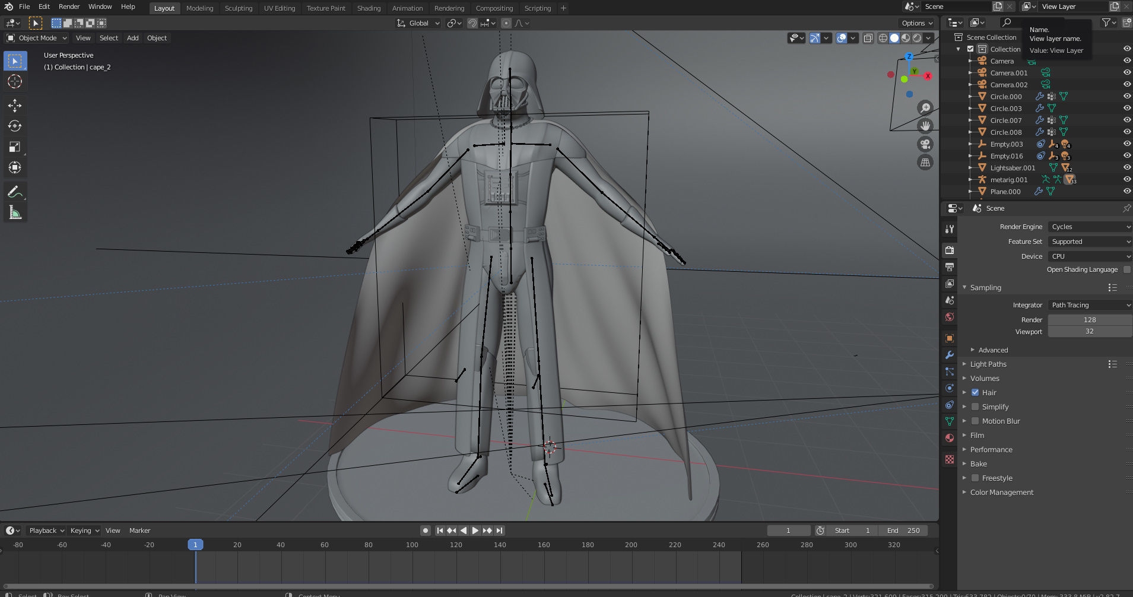Screen dimensions: 1133x597
Task: Open the Device dropdown
Action: point(1090,256)
